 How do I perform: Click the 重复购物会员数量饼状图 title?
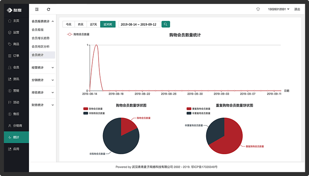[x=234, y=106]
